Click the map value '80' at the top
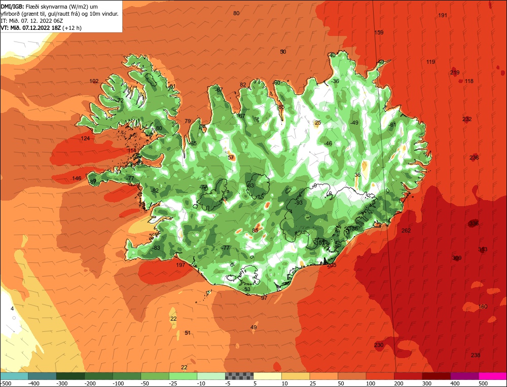The width and height of the screenshot is (507, 387). (x=236, y=13)
